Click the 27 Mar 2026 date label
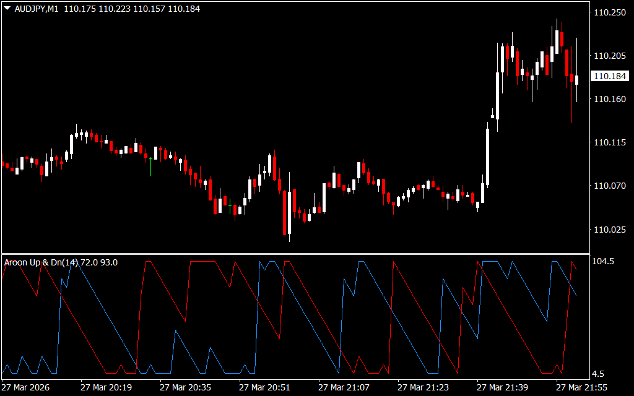 (26, 387)
